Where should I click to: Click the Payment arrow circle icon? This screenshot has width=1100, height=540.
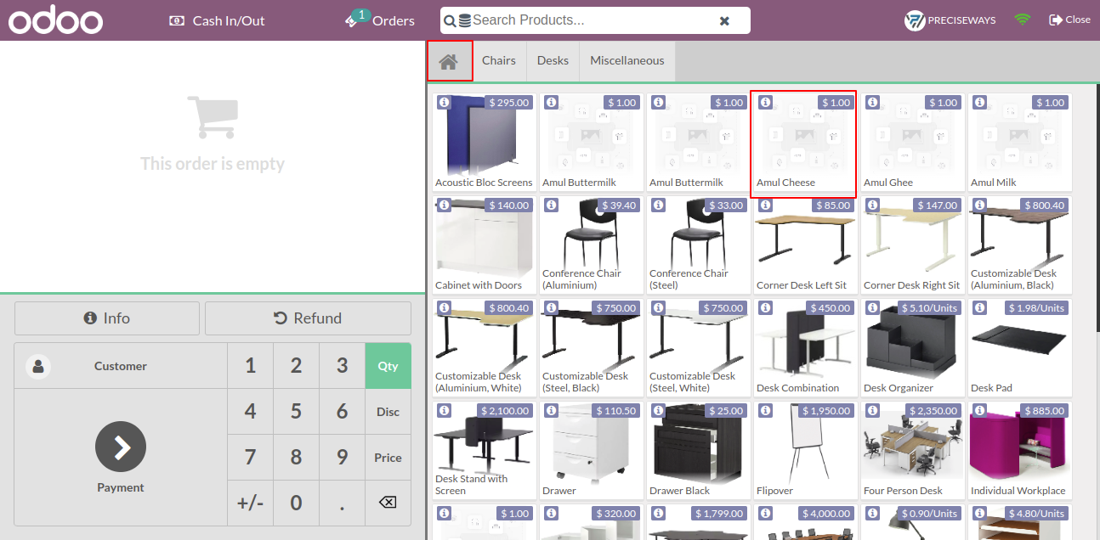coord(121,447)
